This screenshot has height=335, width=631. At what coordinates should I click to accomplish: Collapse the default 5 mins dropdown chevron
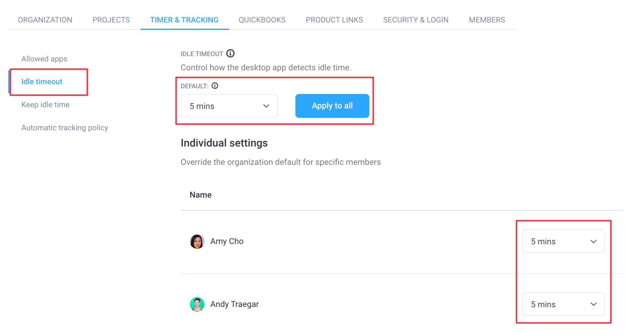[x=266, y=106]
